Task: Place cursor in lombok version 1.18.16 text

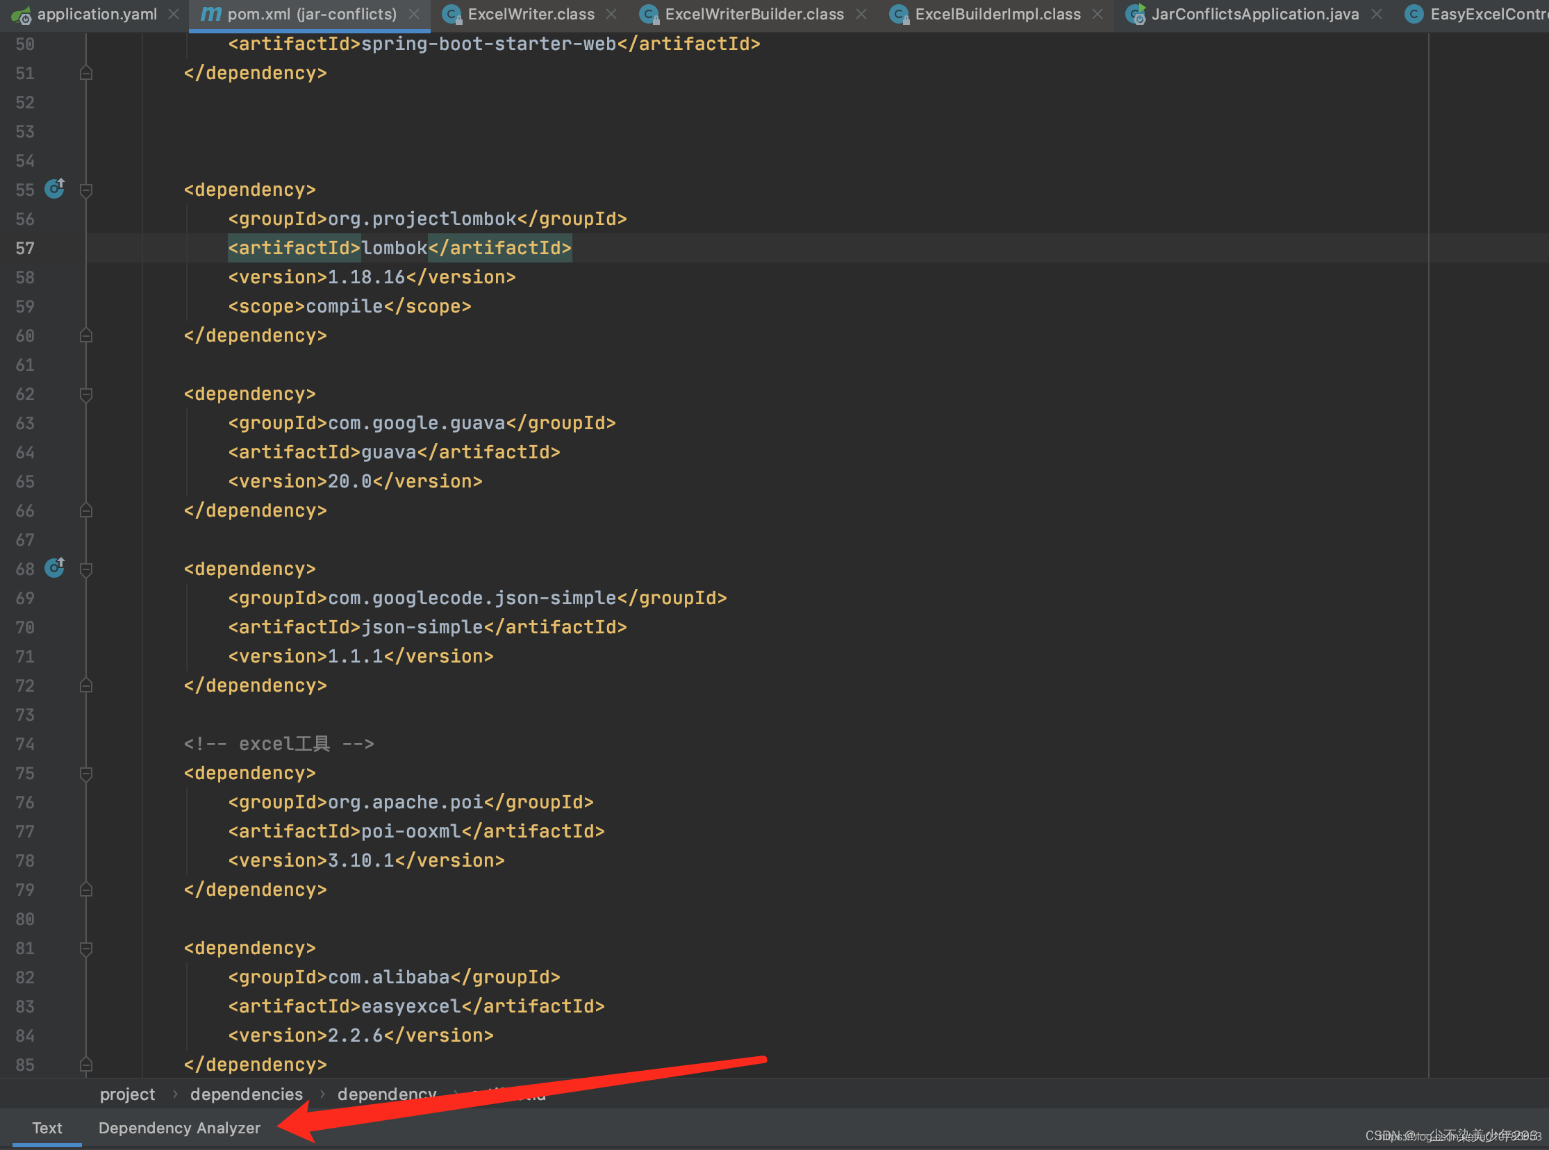Action: point(366,278)
